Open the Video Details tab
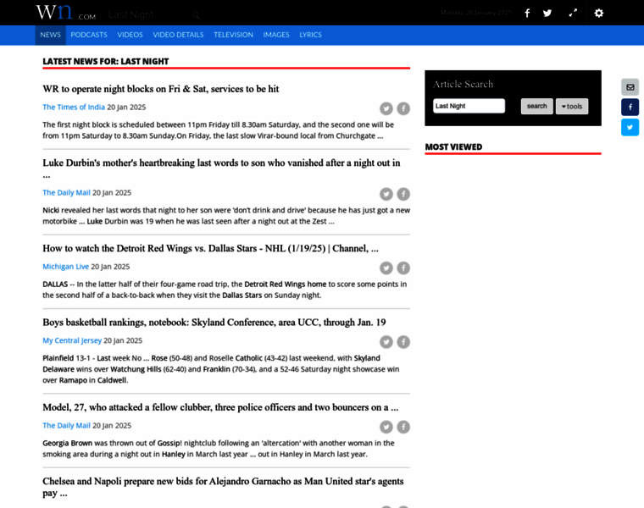Viewport: 644px width, 508px height. pos(178,35)
